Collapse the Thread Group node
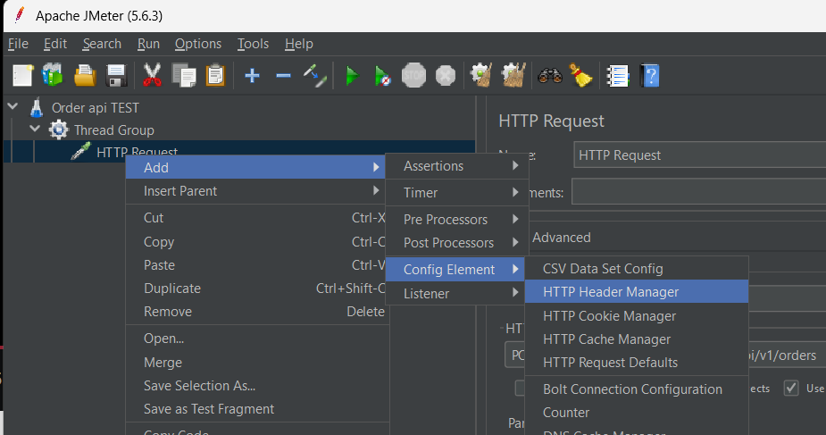The image size is (826, 435). tap(36, 129)
